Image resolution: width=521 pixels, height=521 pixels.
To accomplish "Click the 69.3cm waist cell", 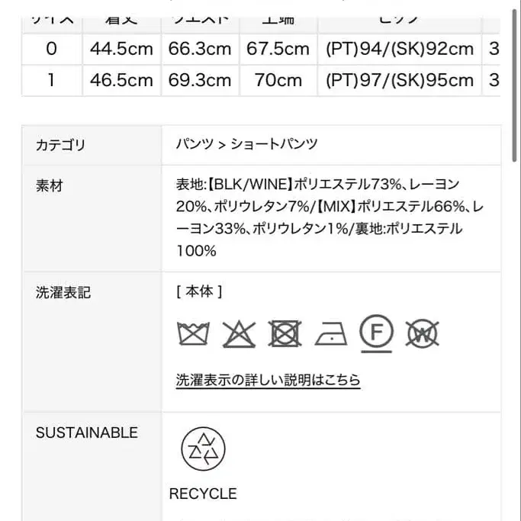I will coord(200,80).
